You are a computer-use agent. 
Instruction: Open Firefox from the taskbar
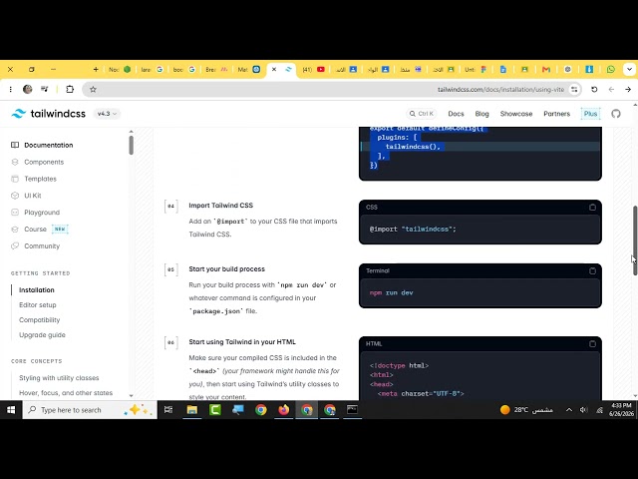click(283, 410)
